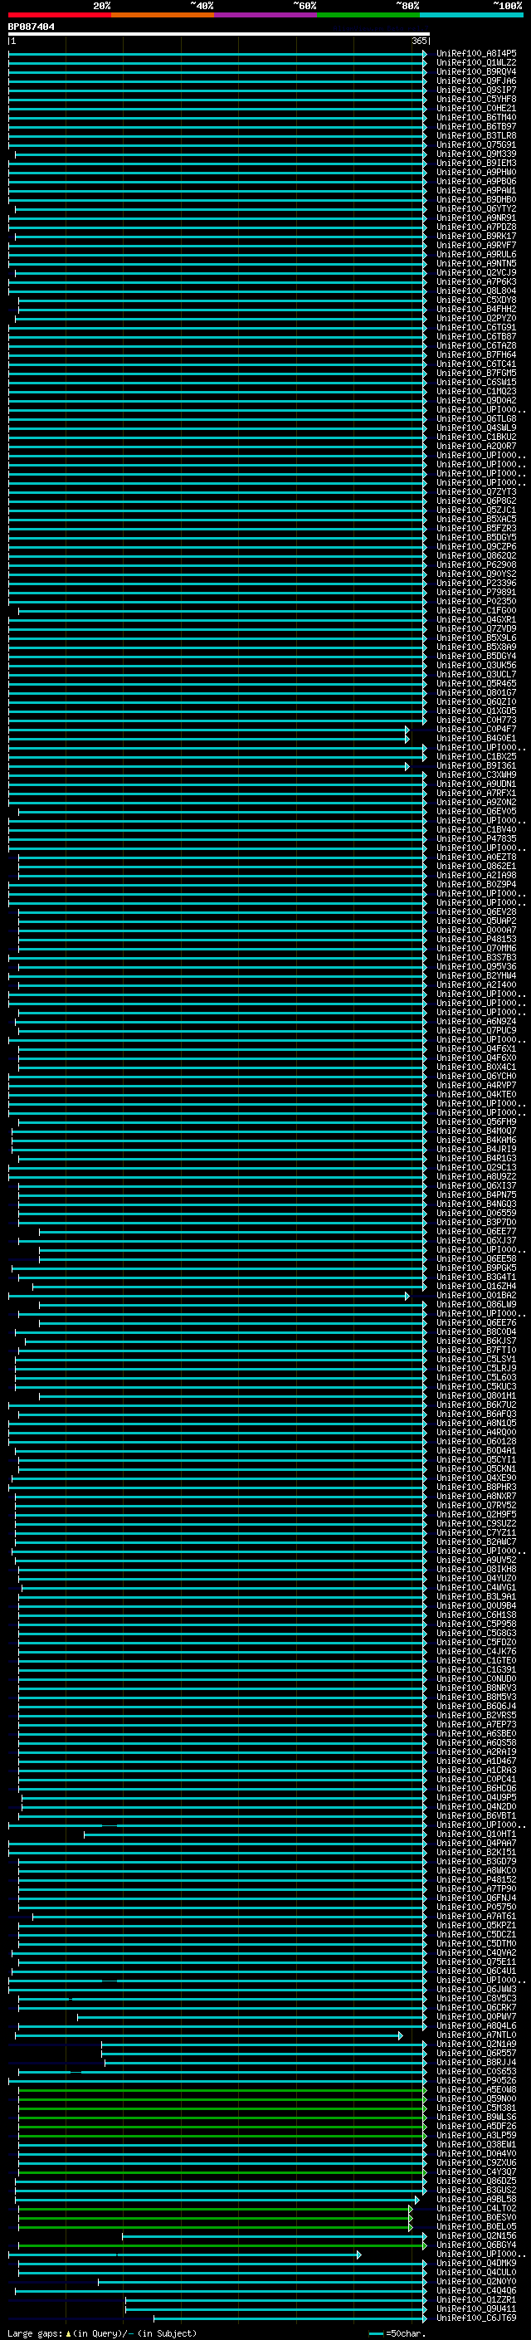This screenshot has width=531, height=2340.
Task: Click the red 20% identity legend segment
Action: [59, 15]
